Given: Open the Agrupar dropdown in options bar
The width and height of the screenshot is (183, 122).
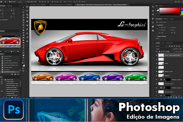Looking at the screenshot, I should [20, 2].
